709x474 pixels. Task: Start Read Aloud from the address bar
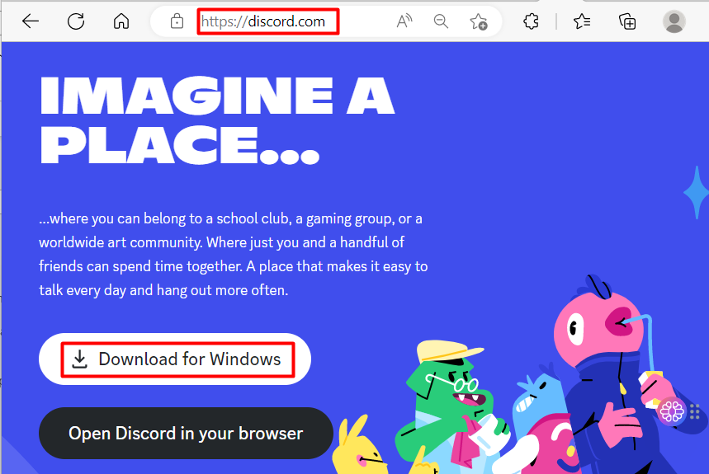(404, 21)
